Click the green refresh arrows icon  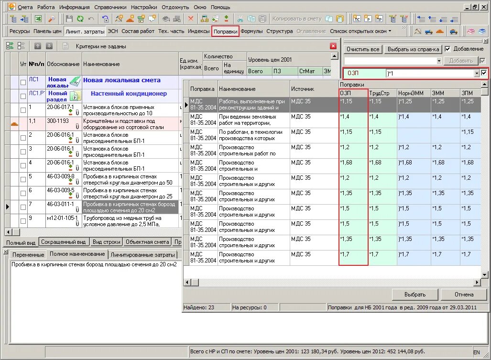pos(80,19)
